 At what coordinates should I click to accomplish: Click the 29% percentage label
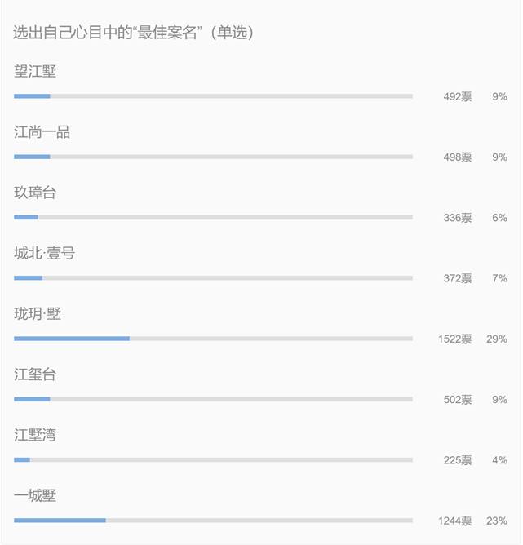[x=497, y=339]
